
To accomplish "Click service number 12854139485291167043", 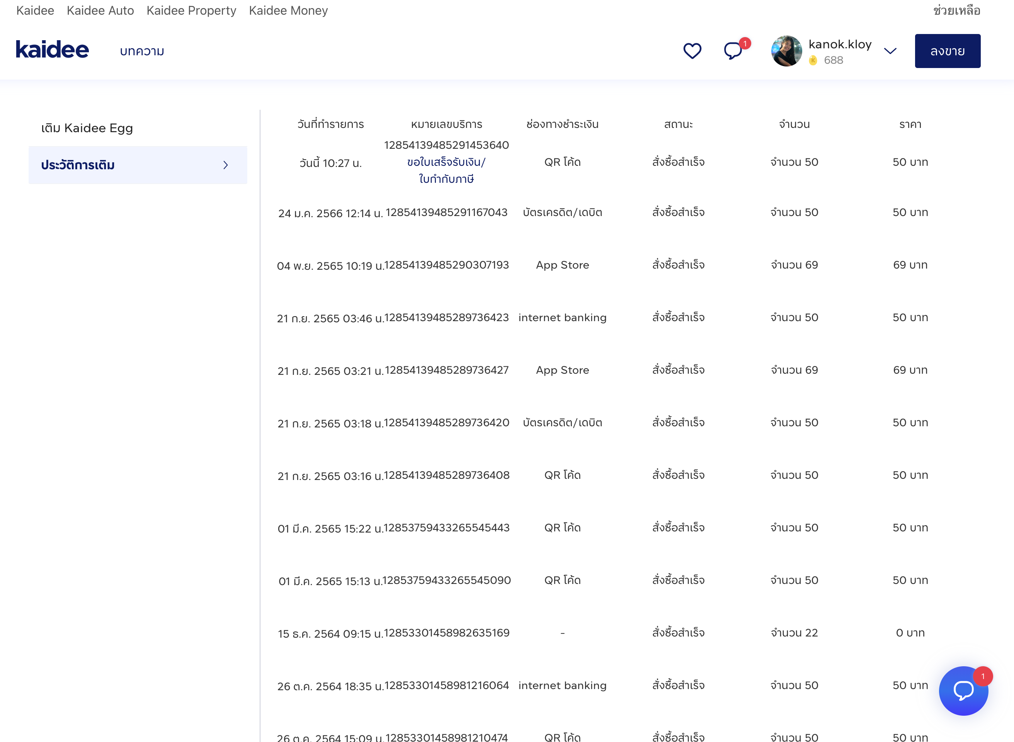I will [446, 212].
